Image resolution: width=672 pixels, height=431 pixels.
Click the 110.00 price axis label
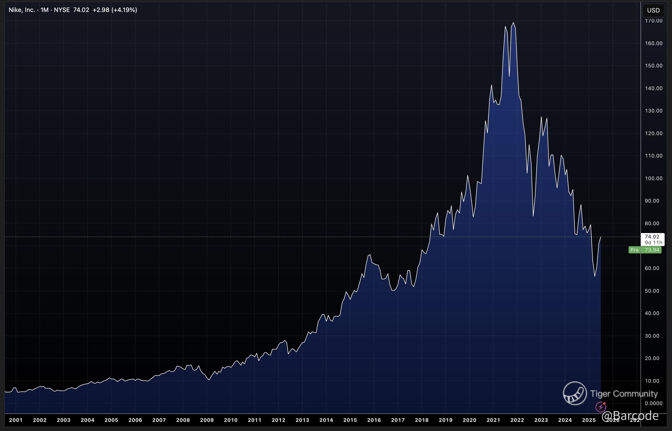pyautogui.click(x=653, y=156)
